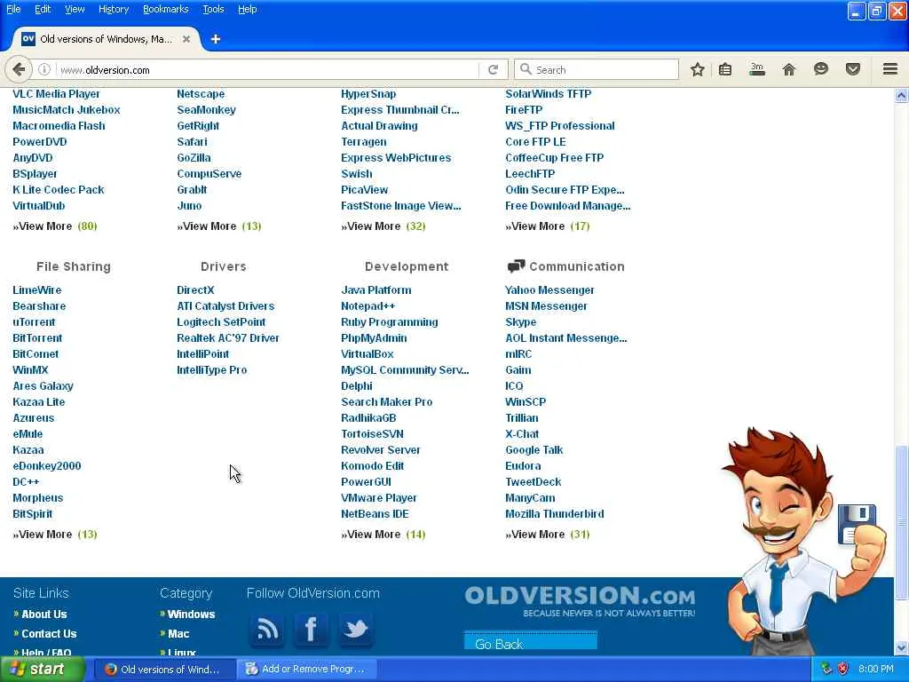Screen dimensions: 909x682
Task: Open the DirectX drivers link
Action: (x=195, y=290)
